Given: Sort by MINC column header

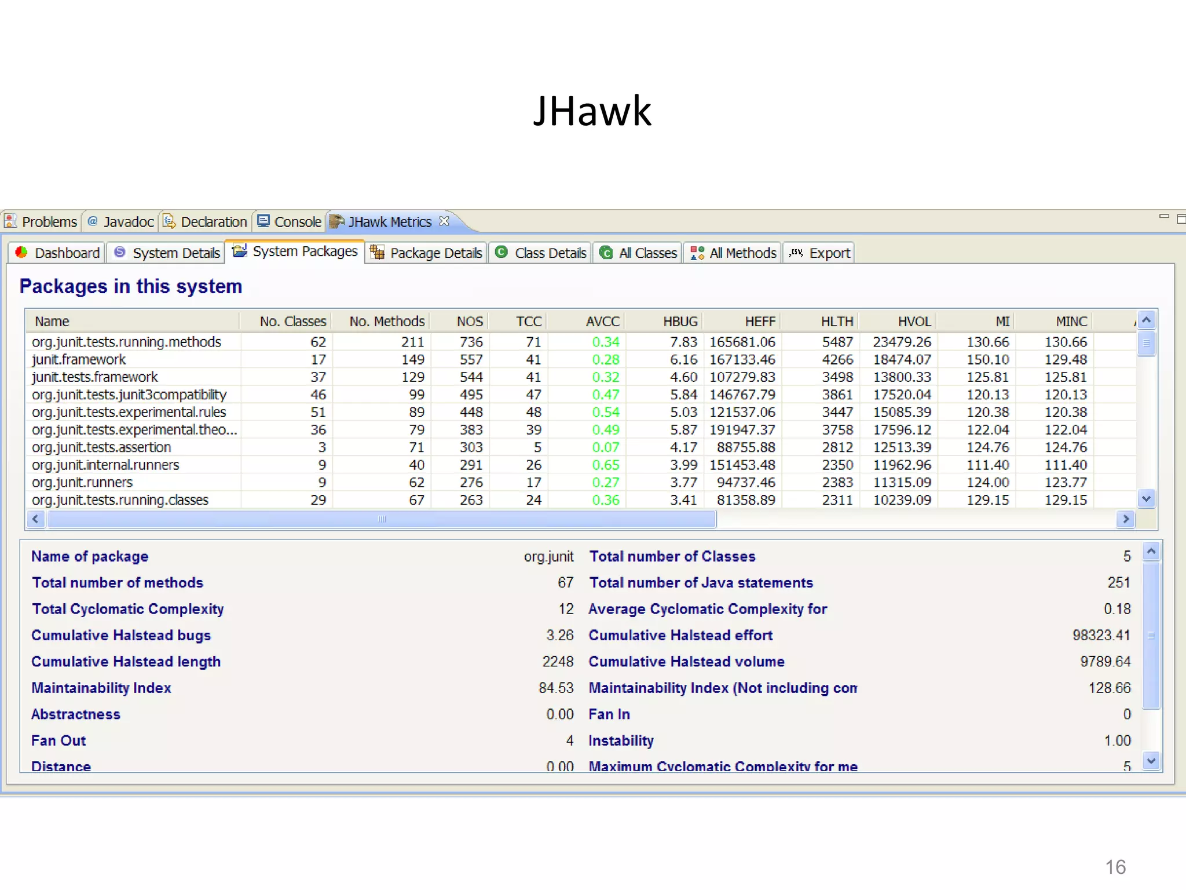Looking at the screenshot, I should pos(1054,321).
